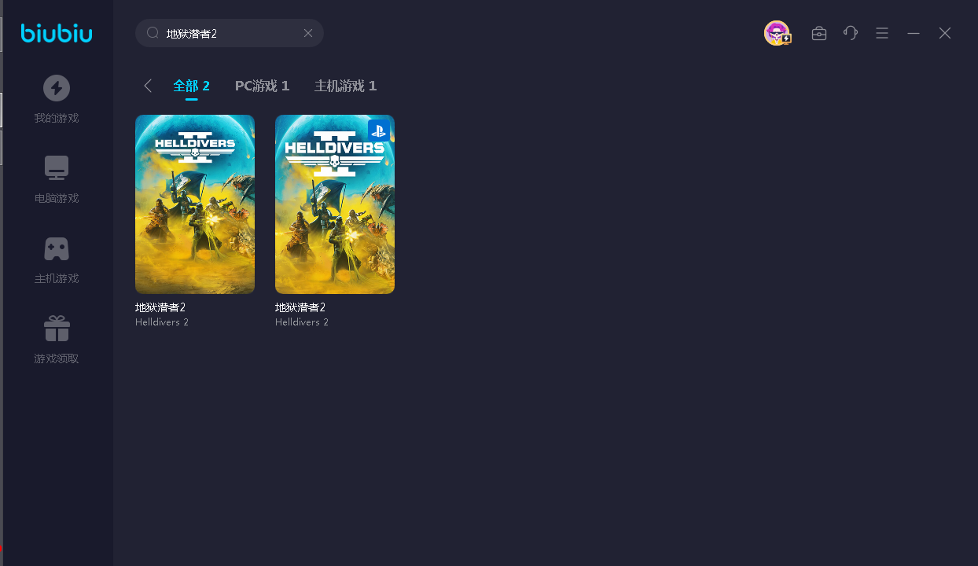
Task: Open customer service headset icon
Action: click(x=851, y=33)
